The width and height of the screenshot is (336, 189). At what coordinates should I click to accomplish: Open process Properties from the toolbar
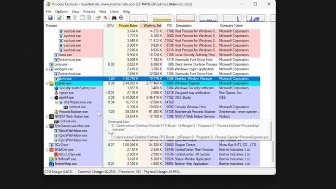[x=98, y=18]
